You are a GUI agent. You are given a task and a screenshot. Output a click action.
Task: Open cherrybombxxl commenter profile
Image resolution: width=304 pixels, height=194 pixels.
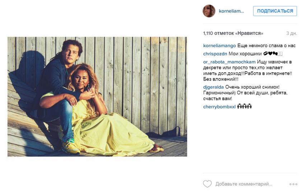219,107
